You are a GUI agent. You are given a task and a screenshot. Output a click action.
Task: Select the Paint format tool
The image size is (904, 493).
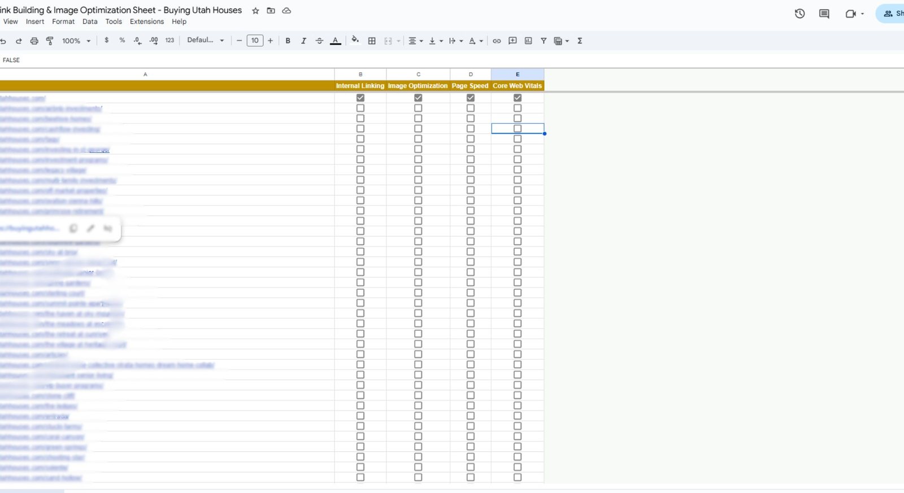(x=50, y=41)
